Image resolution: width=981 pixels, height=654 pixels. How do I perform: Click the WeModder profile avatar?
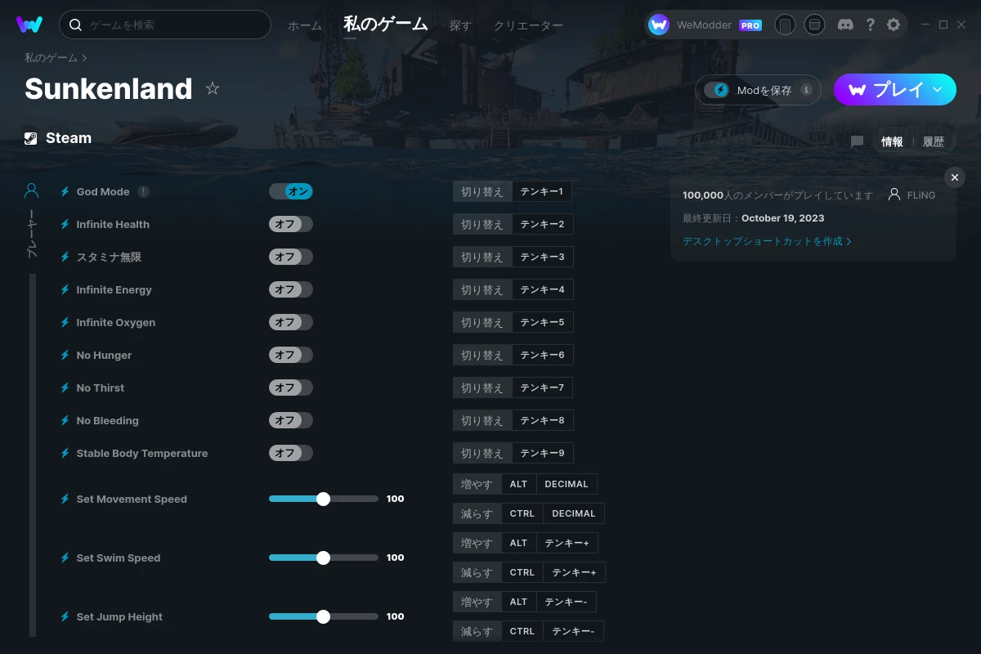pyautogui.click(x=659, y=25)
